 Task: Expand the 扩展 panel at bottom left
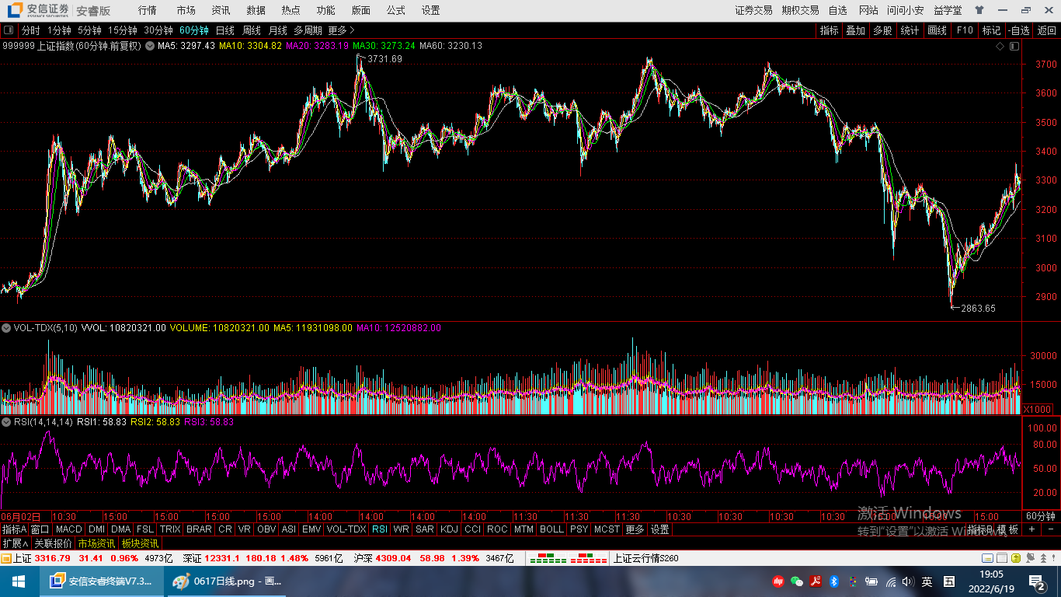pyautogui.click(x=15, y=543)
